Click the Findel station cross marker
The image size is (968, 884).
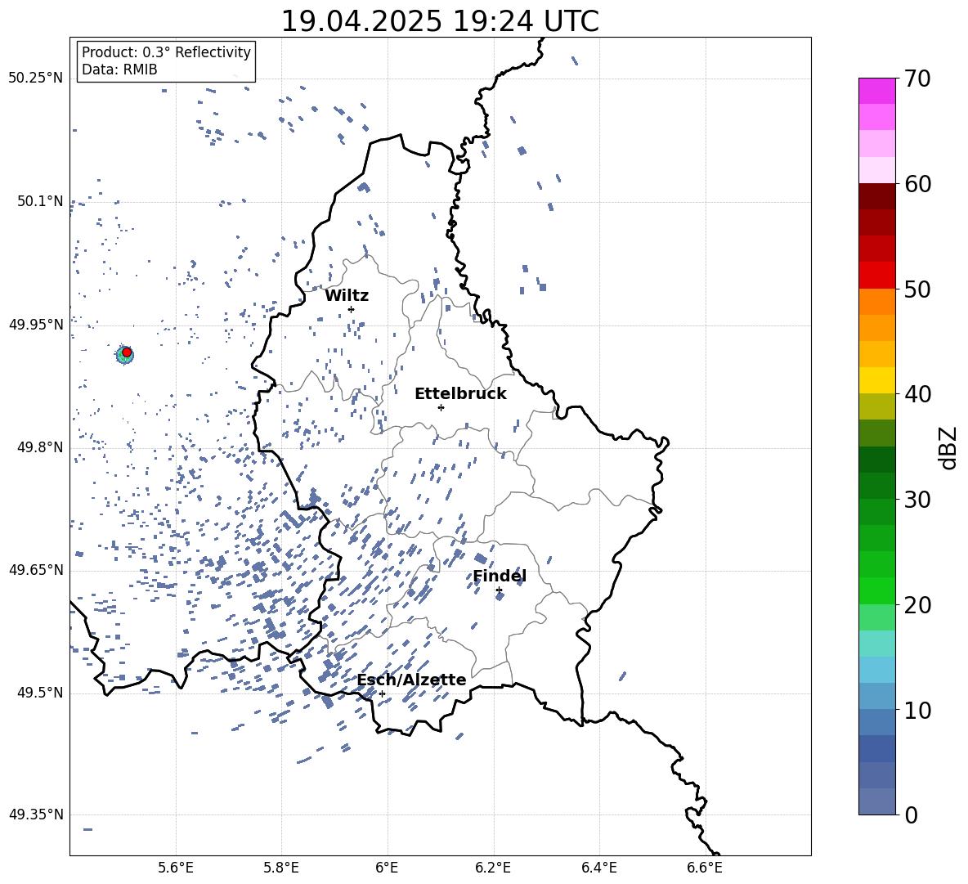pos(499,590)
